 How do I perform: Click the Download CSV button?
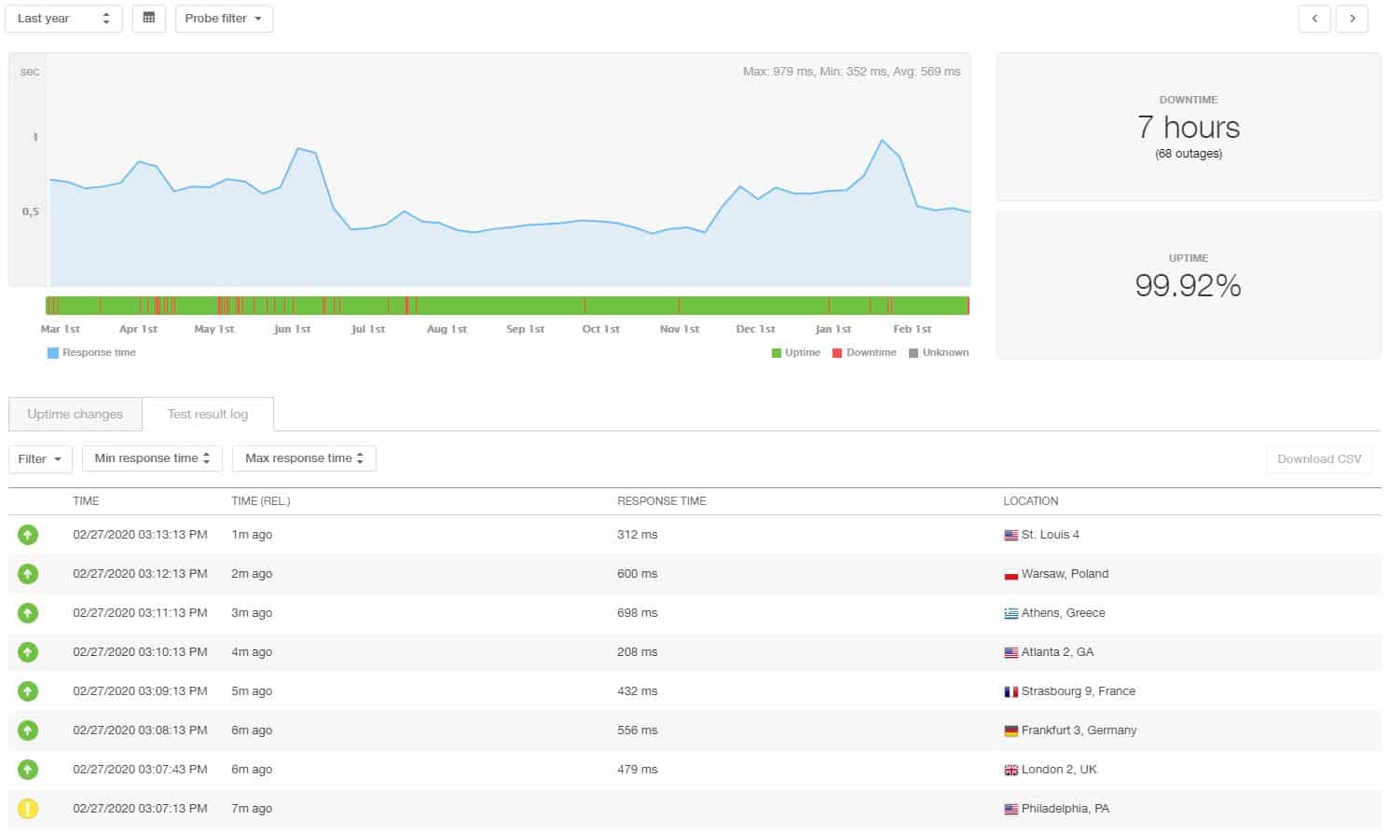click(1319, 458)
